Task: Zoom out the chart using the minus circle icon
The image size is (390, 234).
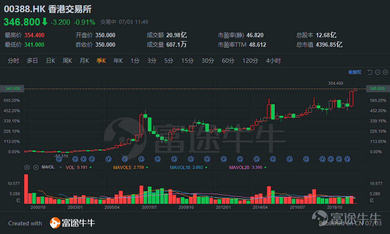Action: [x=377, y=72]
